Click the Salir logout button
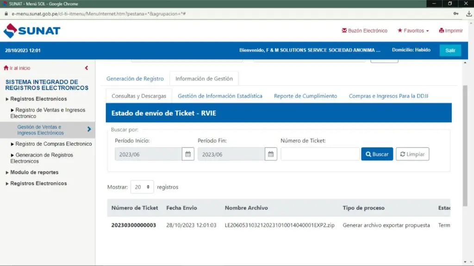 tap(450, 50)
